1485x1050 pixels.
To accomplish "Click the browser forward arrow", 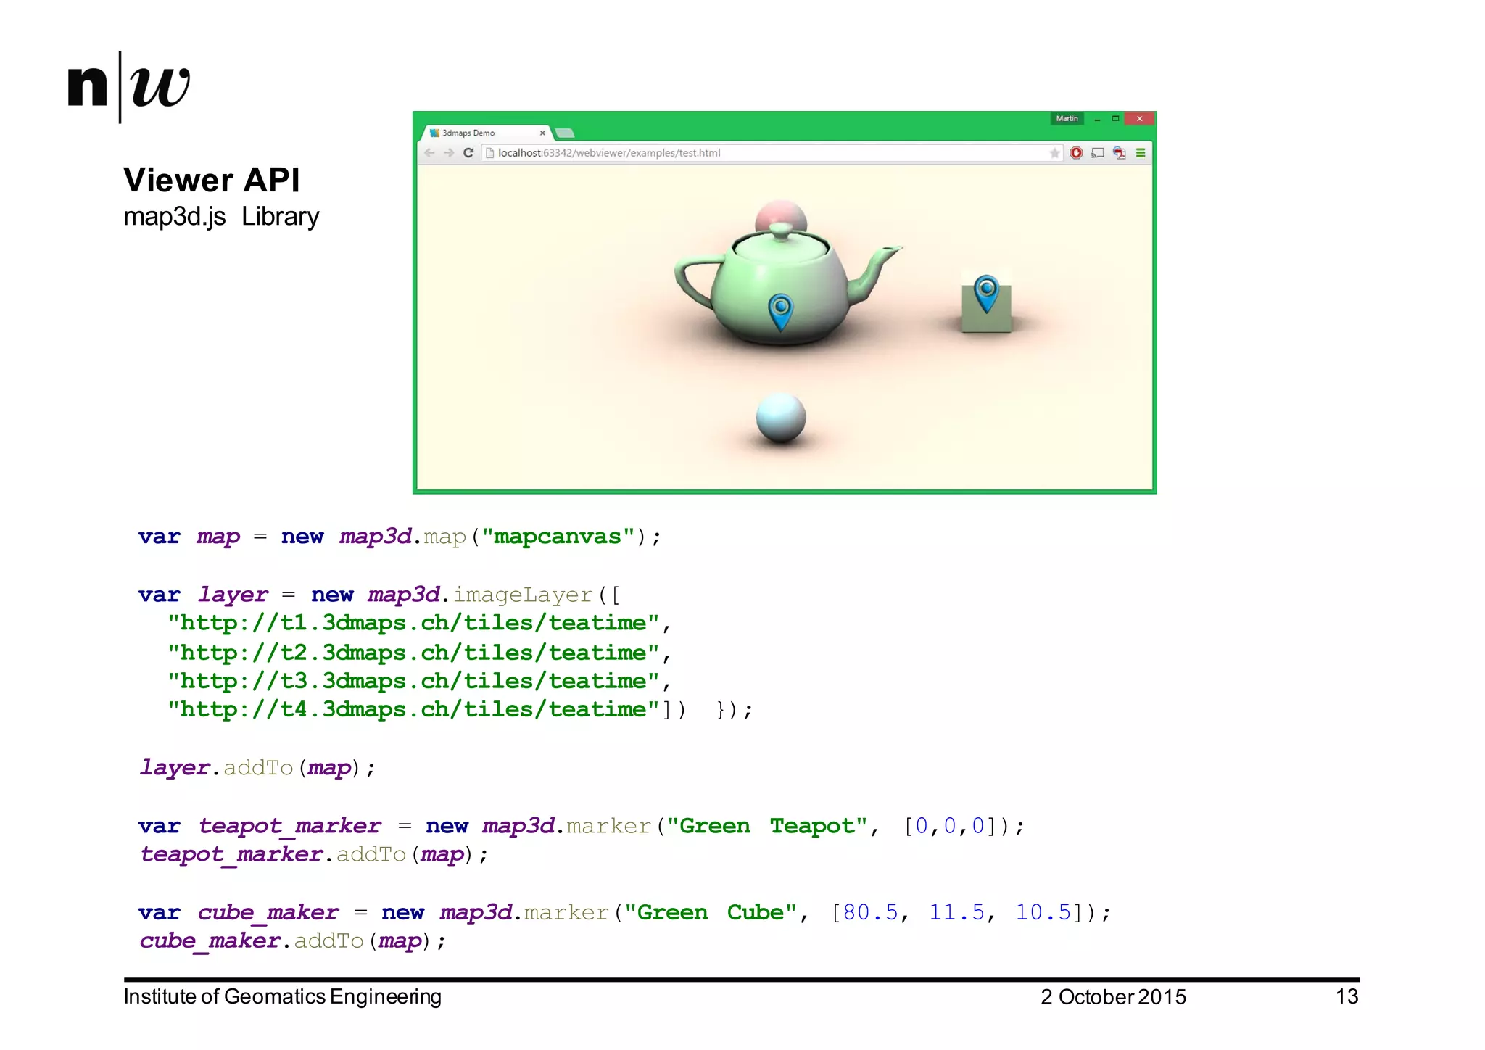I will tap(449, 153).
